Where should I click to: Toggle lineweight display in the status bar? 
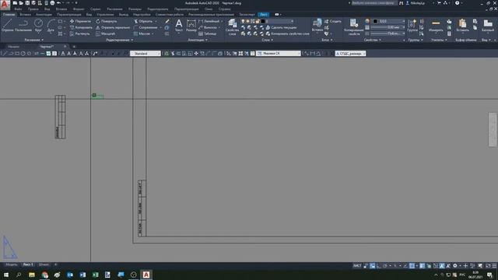click(422, 266)
